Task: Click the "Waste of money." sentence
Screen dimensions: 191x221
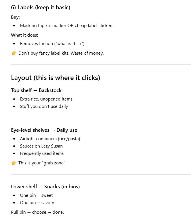Action: coord(87,53)
